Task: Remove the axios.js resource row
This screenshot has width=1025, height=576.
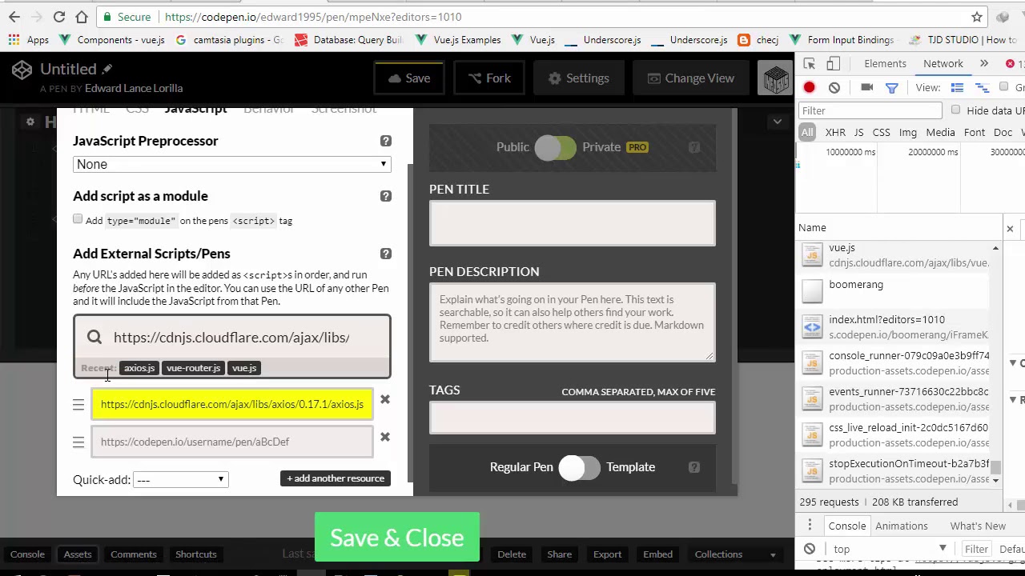Action: (x=385, y=399)
